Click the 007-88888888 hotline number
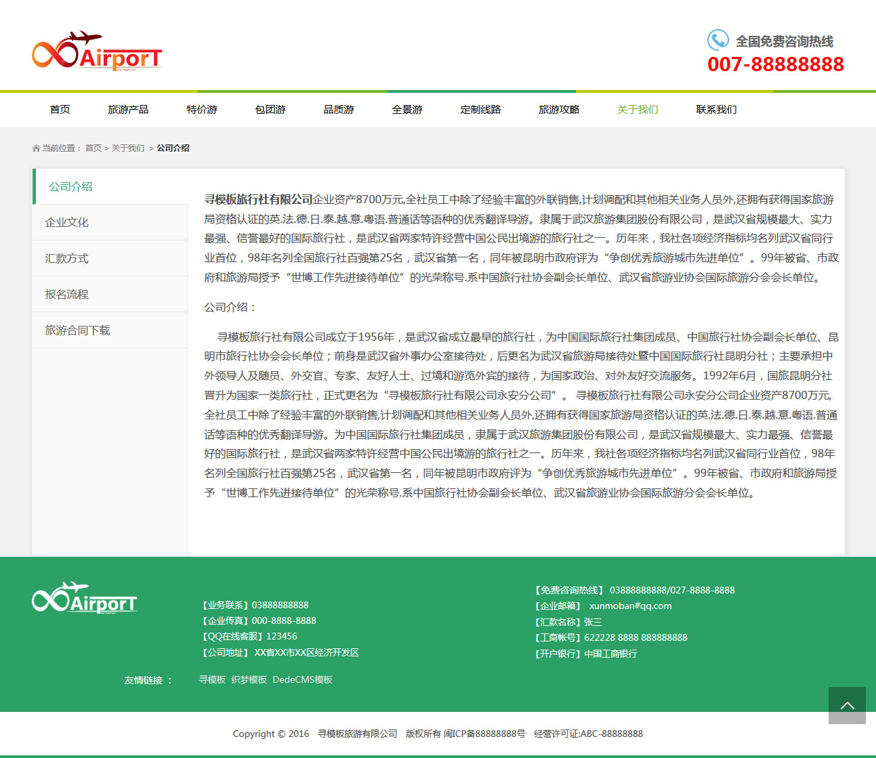Screen dimensions: 876x758 pyautogui.click(x=776, y=64)
